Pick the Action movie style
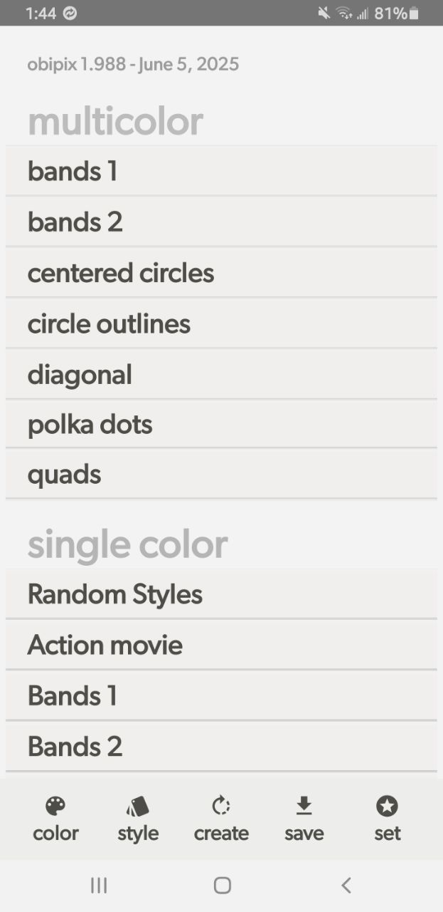 click(221, 645)
